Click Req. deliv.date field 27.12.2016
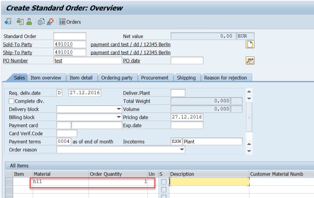The width and height of the screenshot is (314, 198). 85,93
